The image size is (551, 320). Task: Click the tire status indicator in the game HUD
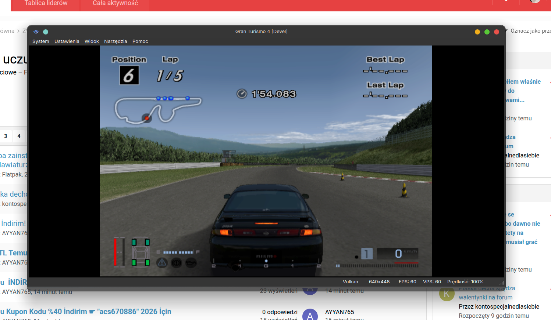[x=141, y=252]
